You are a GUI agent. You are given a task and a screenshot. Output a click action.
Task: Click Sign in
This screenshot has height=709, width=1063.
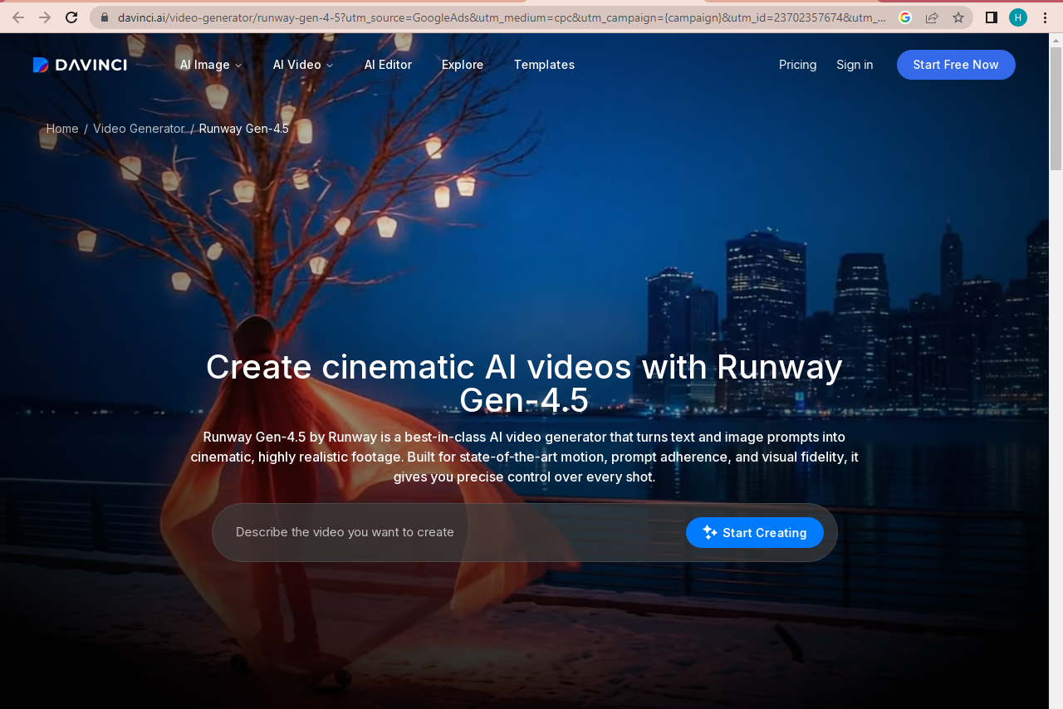coord(855,65)
